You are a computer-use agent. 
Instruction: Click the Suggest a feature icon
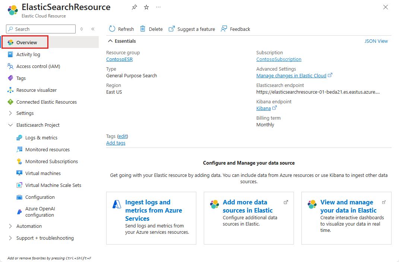point(172,29)
